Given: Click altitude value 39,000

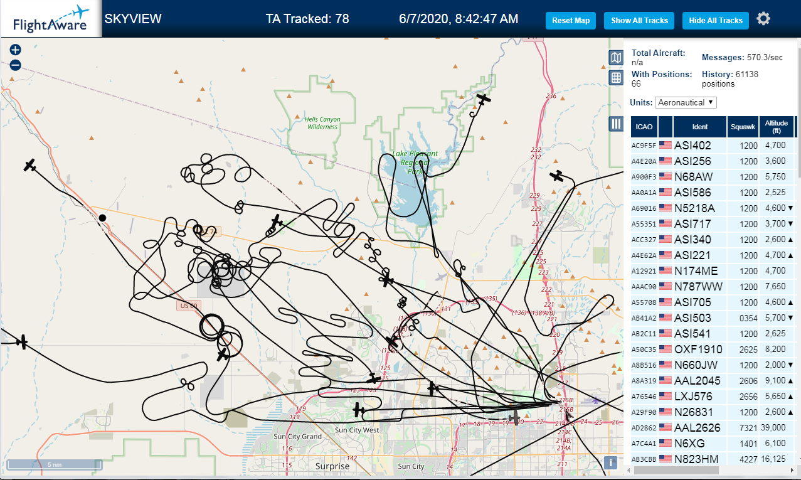Looking at the screenshot, I should click(773, 428).
